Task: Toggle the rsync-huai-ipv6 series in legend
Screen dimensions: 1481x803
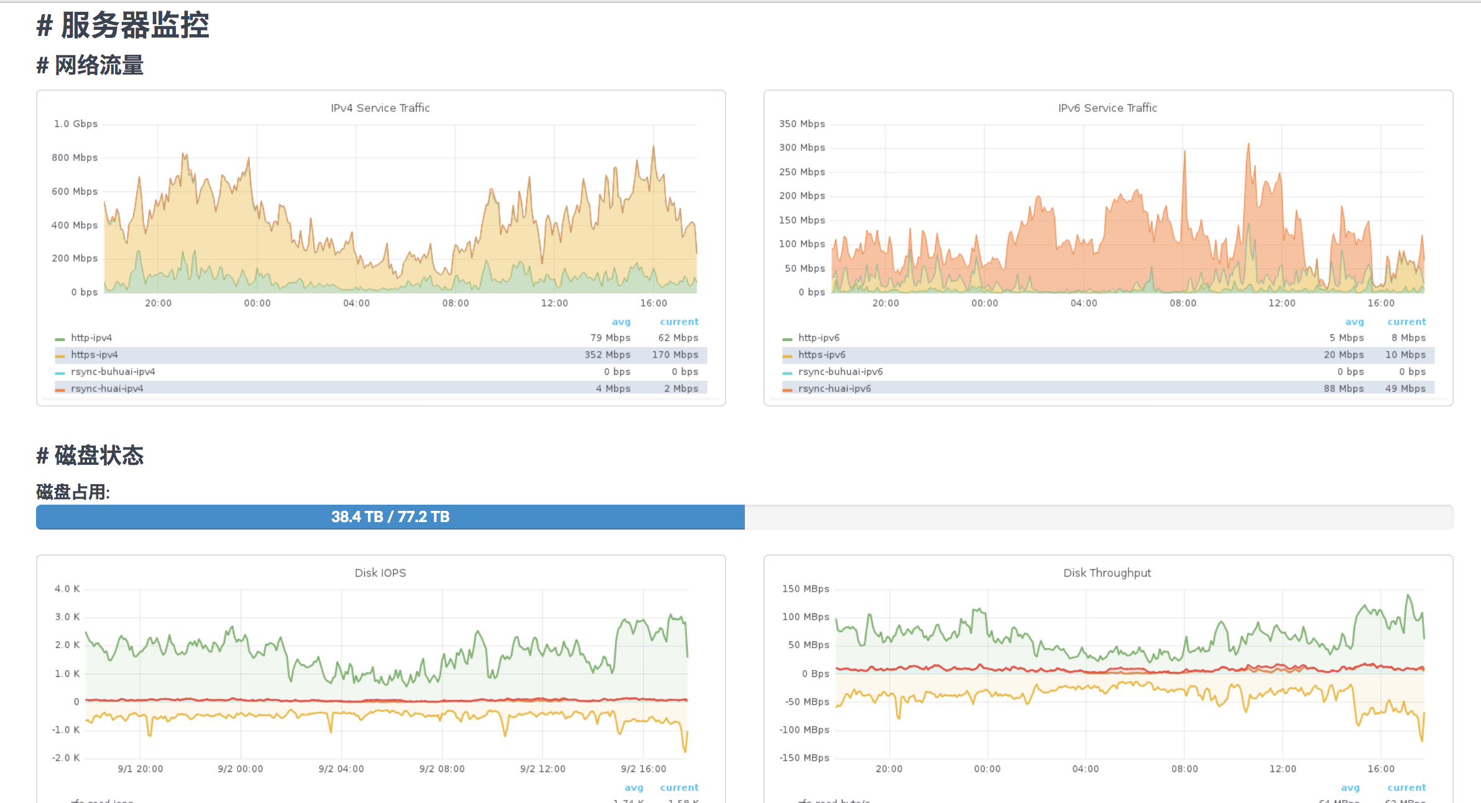Action: click(834, 388)
